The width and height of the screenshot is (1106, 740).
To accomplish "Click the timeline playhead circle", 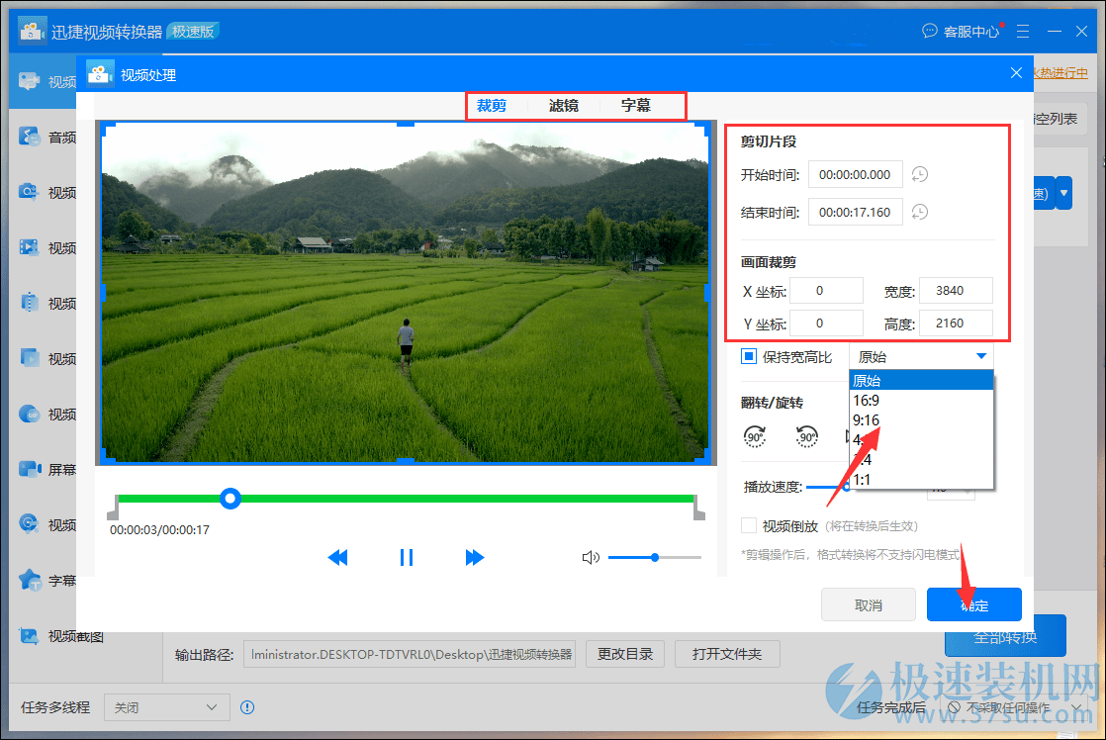I will tap(230, 499).
